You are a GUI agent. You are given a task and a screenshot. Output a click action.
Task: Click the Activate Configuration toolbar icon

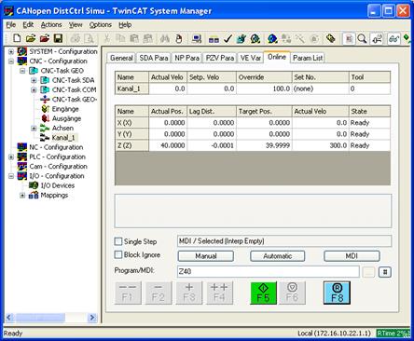(x=241, y=38)
